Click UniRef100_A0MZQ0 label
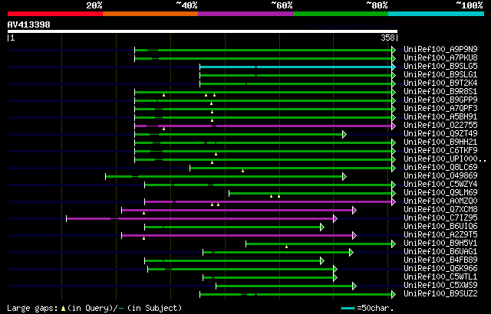This screenshot has width=491, height=314. tap(440, 201)
